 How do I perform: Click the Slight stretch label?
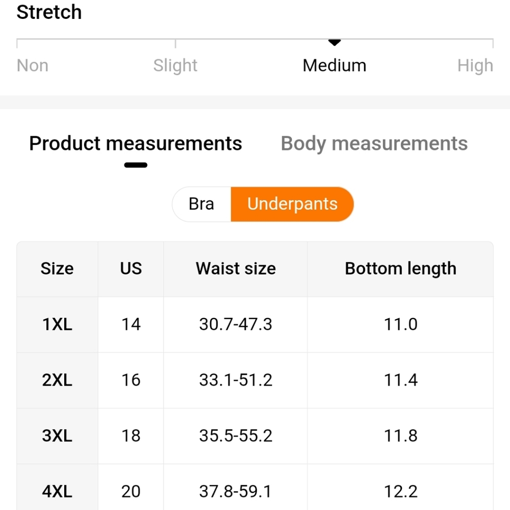[175, 65]
